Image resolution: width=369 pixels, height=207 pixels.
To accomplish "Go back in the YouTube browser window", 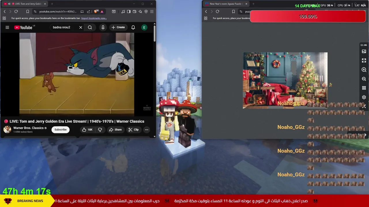I will click(5, 11).
